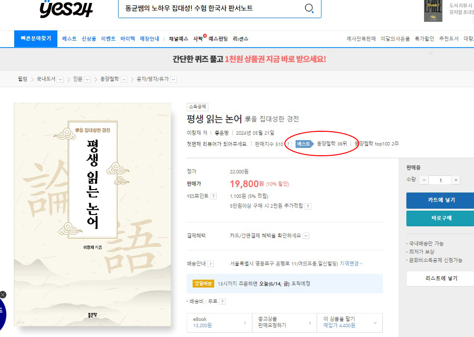
Task: Close the floating badge with the X
Action: [x=3, y=294]
